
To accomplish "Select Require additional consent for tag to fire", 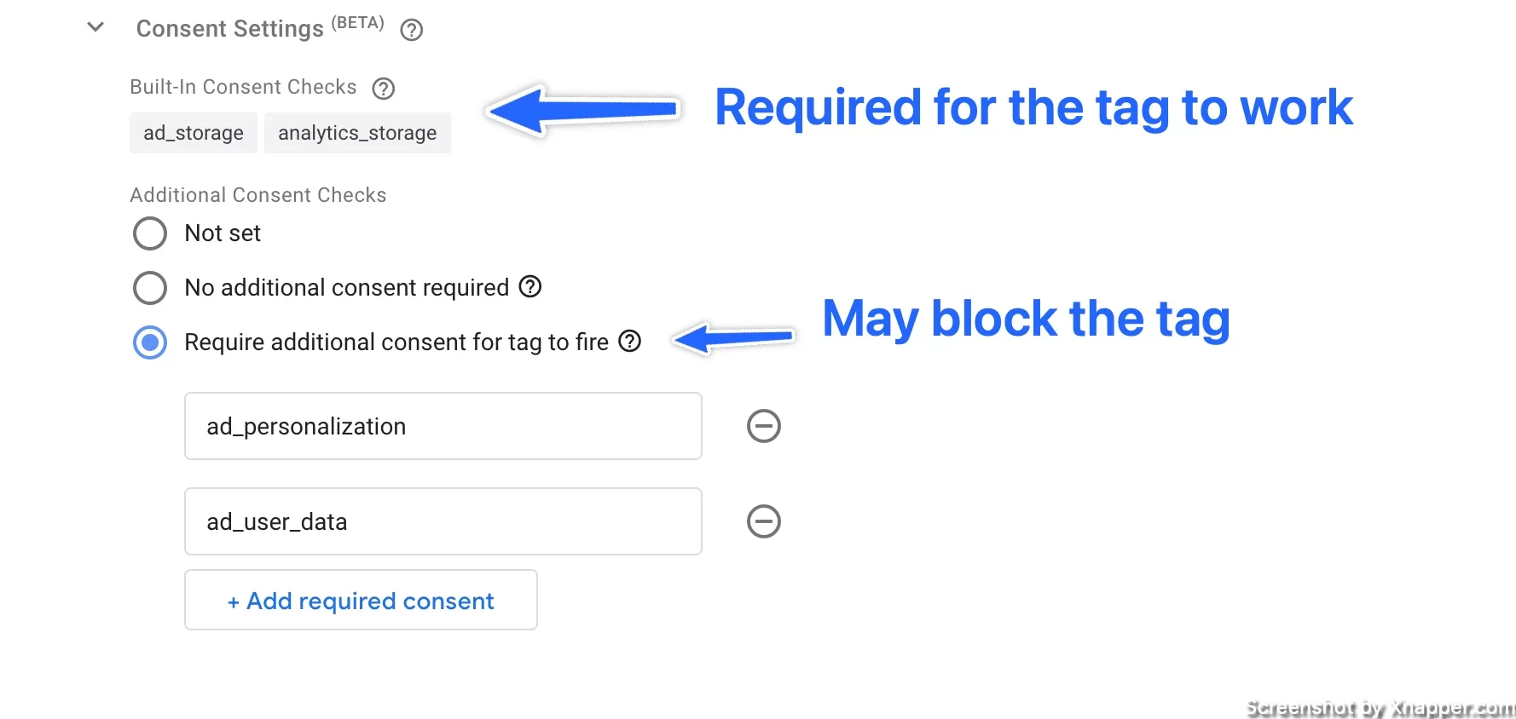I will tap(150, 342).
